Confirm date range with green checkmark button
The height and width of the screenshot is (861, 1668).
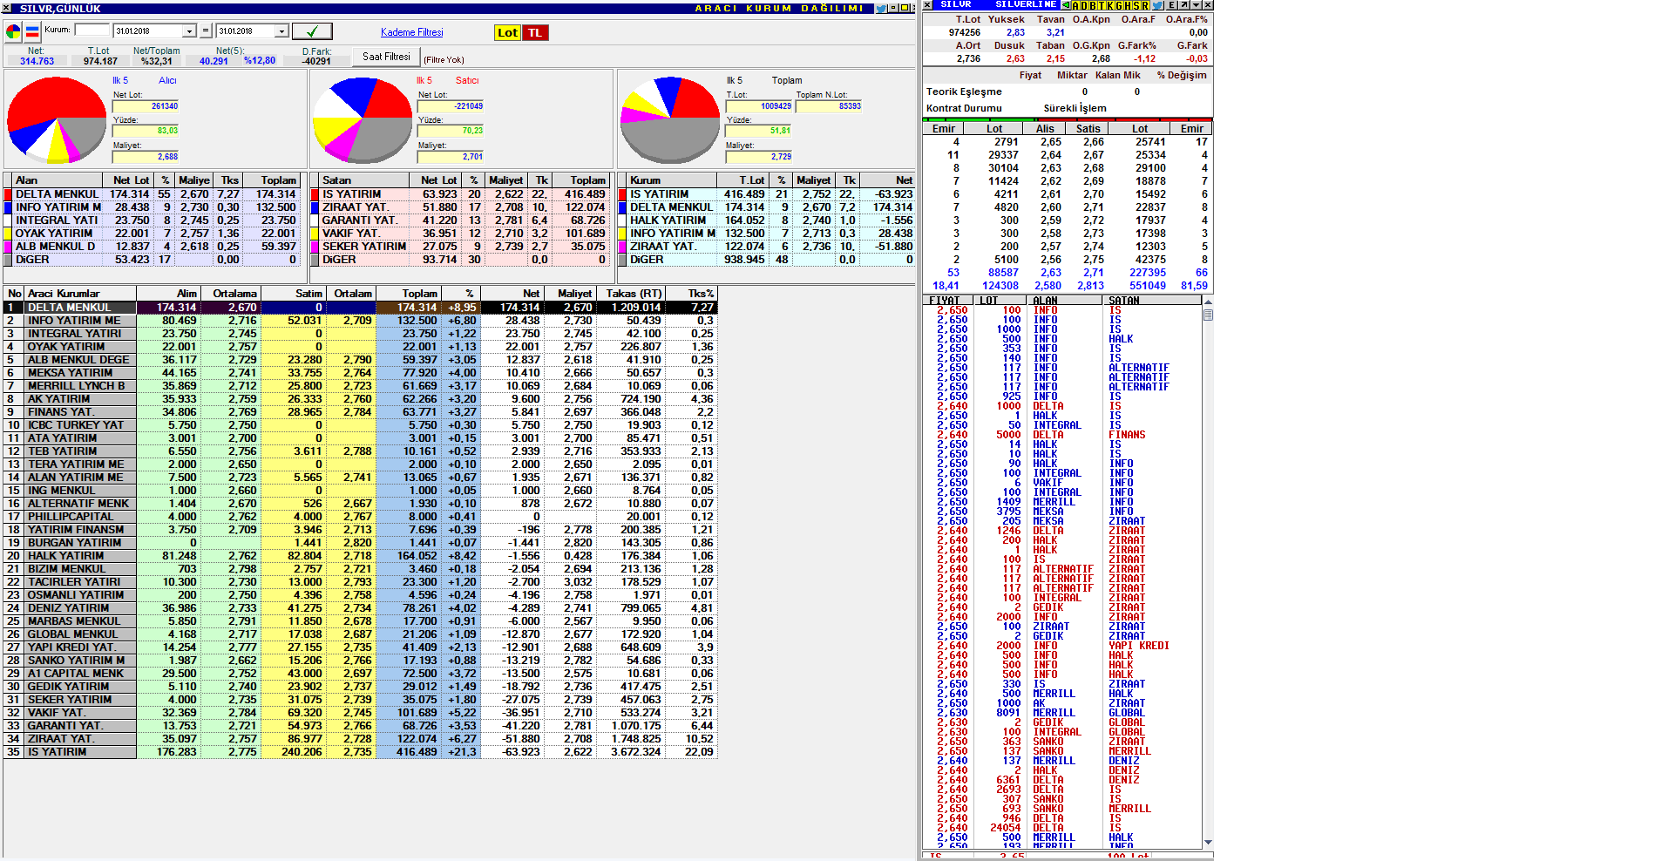[311, 31]
